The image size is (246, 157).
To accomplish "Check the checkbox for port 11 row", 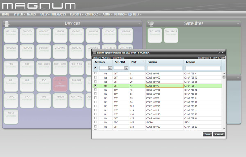I will (x=96, y=73).
